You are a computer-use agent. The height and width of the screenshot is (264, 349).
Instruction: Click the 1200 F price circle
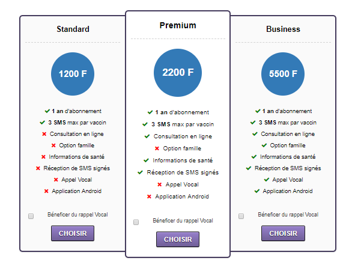[73, 74]
